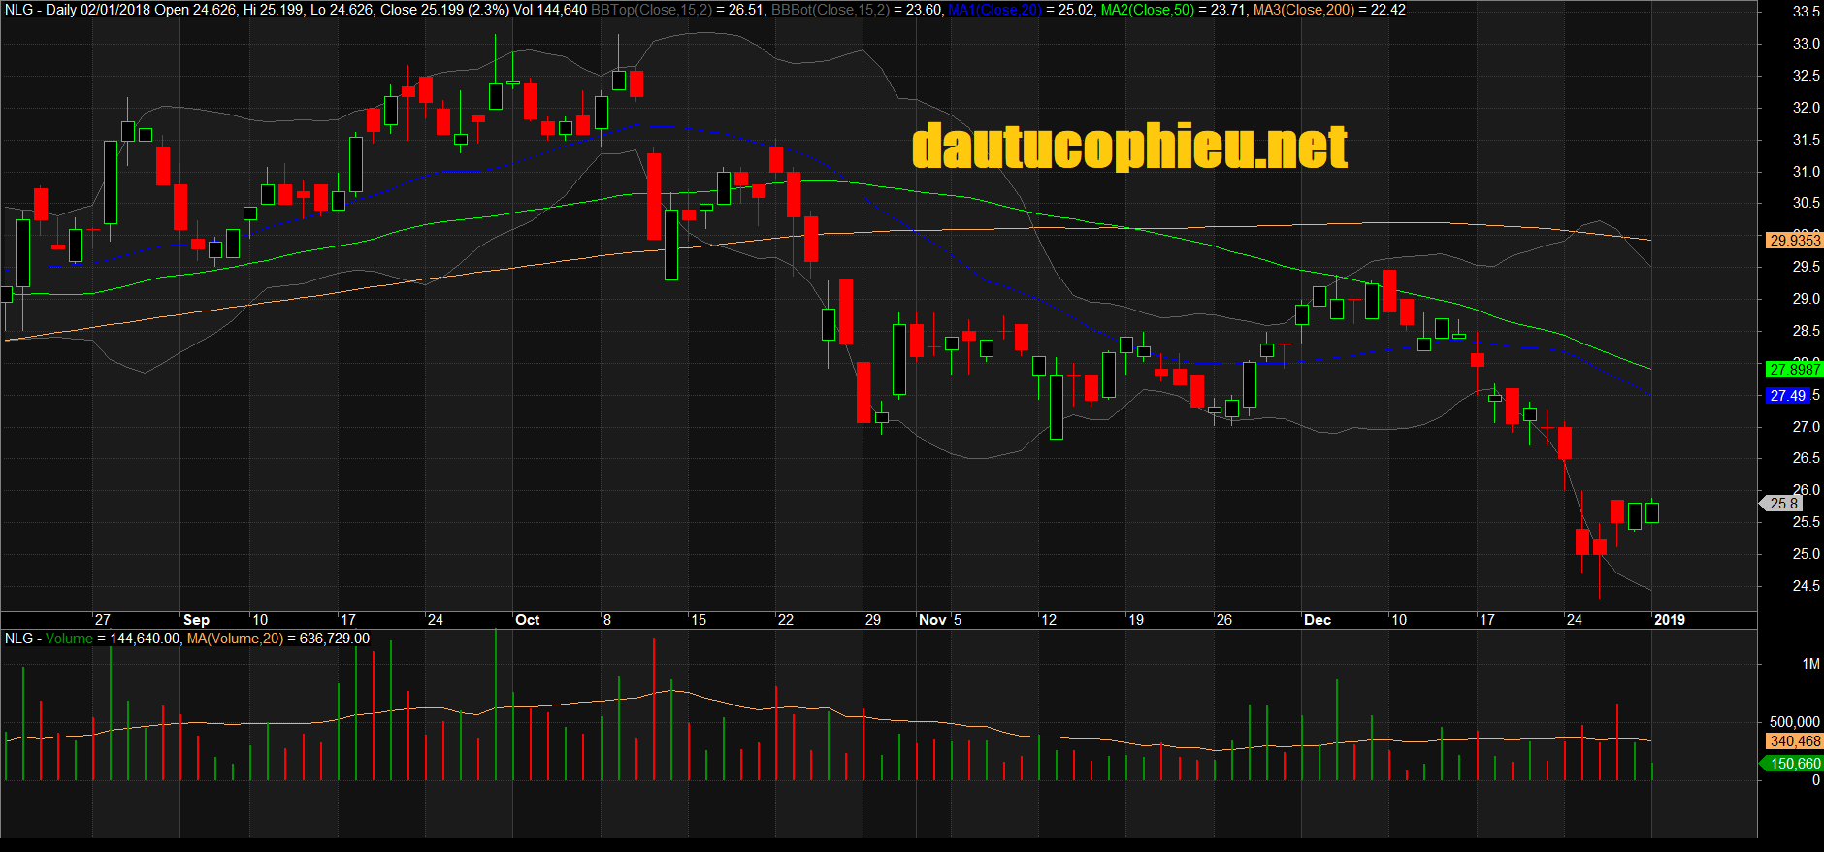Click the green 27.8987 price tag
The width and height of the screenshot is (1824, 852).
tap(1795, 370)
